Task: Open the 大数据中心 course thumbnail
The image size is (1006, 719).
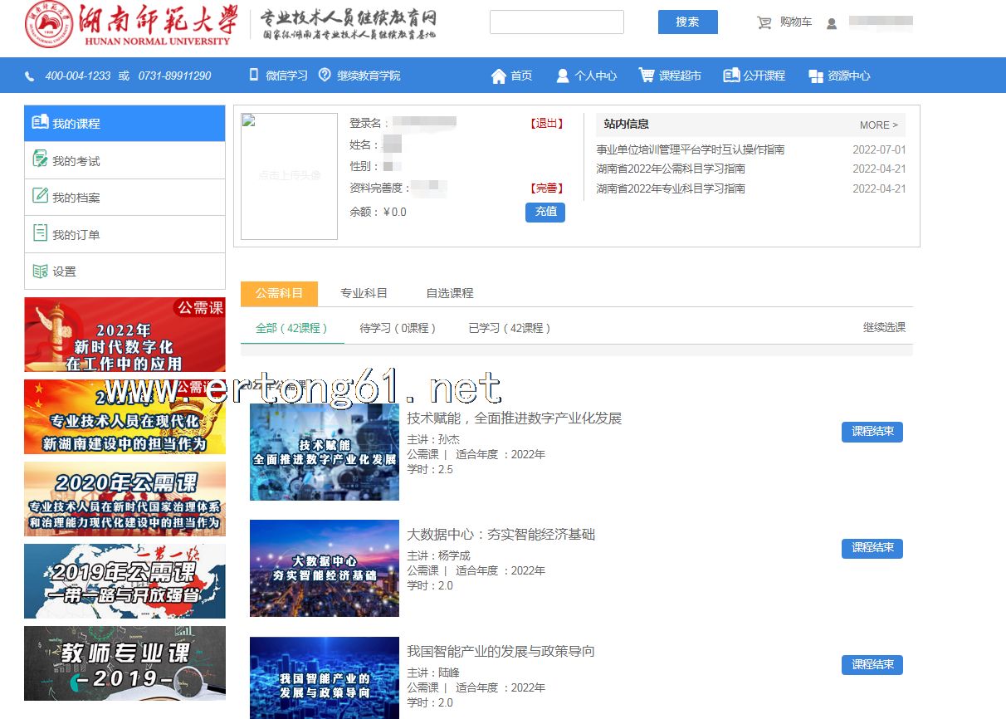Action: (x=324, y=568)
